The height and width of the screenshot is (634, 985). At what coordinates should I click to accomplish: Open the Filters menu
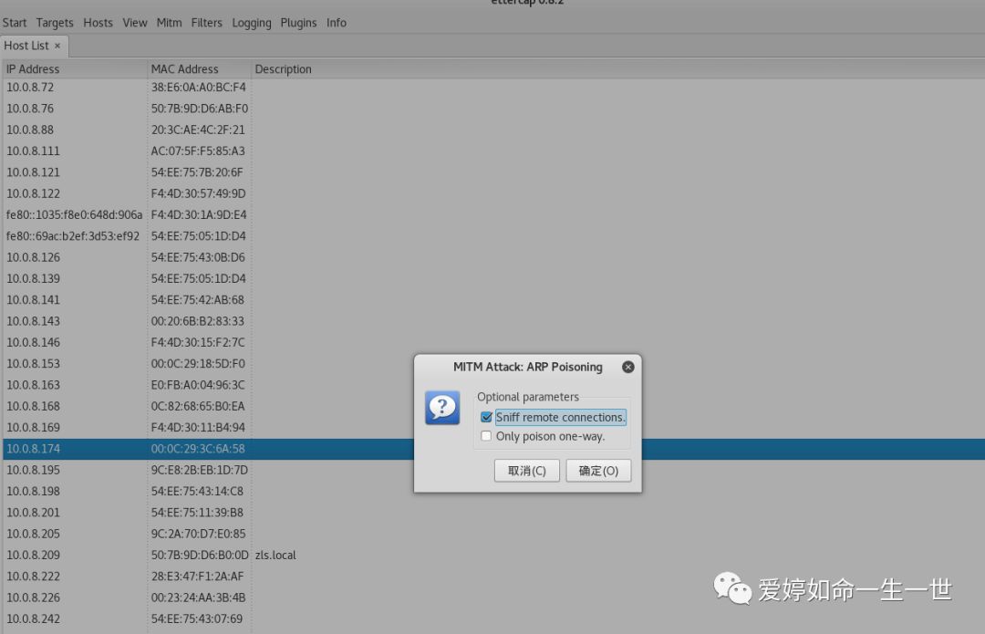[207, 23]
